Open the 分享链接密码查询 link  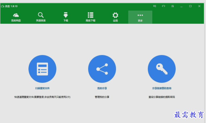point(162,88)
